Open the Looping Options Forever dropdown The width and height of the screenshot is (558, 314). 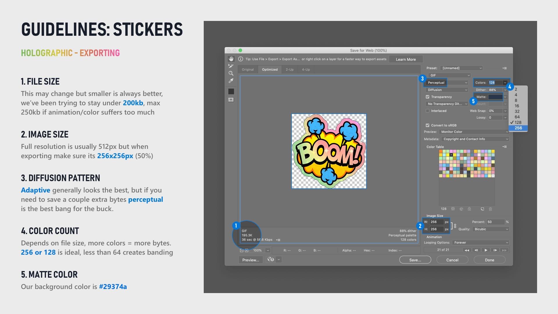[481, 242]
